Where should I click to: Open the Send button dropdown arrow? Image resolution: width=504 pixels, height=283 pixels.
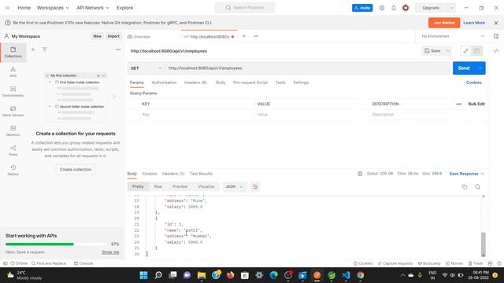pyautogui.click(x=480, y=68)
